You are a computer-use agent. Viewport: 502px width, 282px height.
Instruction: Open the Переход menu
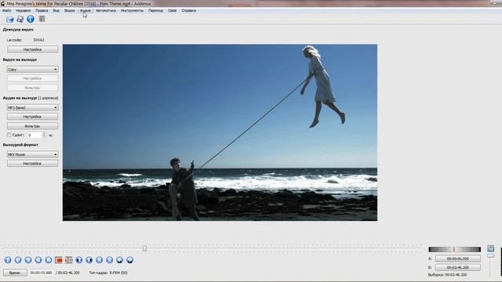click(155, 10)
